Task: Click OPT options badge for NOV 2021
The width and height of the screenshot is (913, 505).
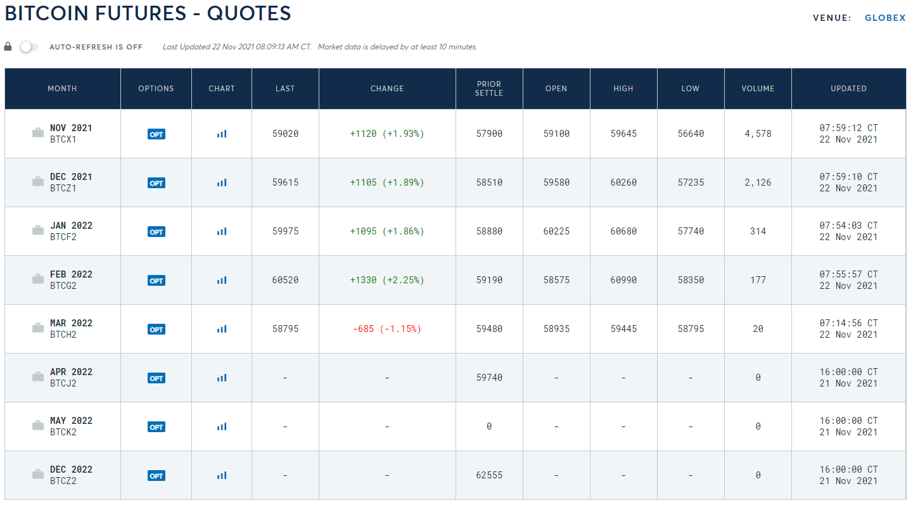Action: pyautogui.click(x=156, y=134)
